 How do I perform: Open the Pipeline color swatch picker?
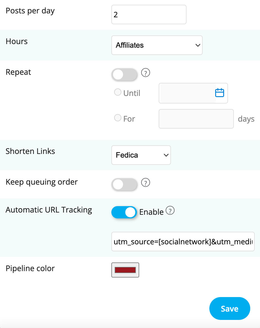(x=125, y=270)
